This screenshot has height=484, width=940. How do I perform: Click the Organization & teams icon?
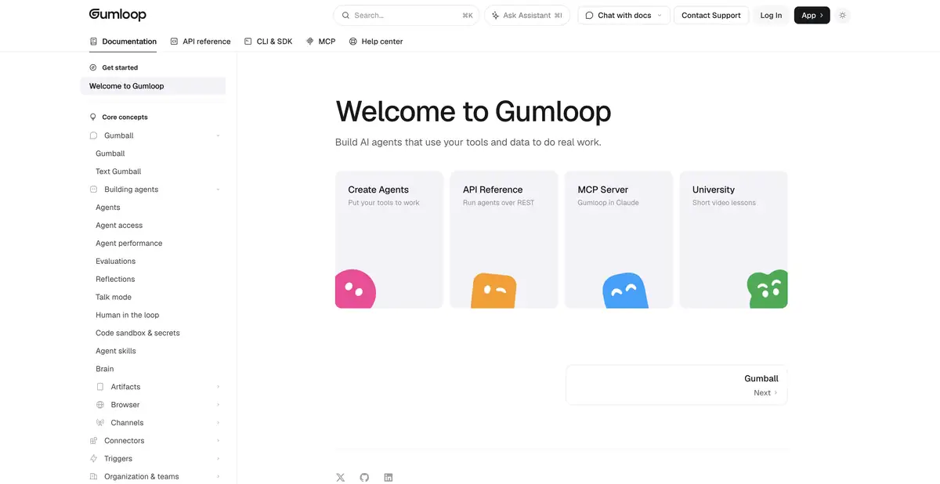tap(93, 476)
